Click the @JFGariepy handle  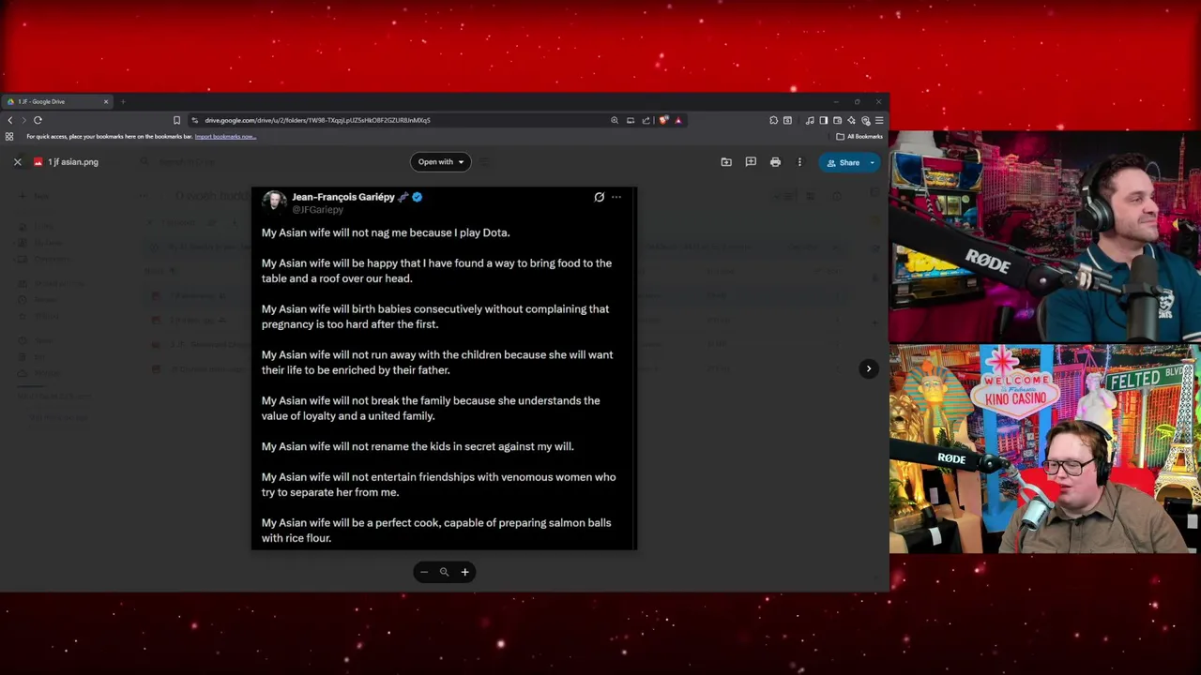(317, 210)
